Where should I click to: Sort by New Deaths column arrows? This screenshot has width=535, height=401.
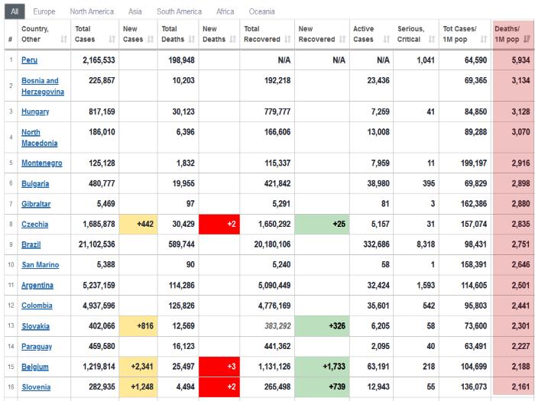(232, 39)
